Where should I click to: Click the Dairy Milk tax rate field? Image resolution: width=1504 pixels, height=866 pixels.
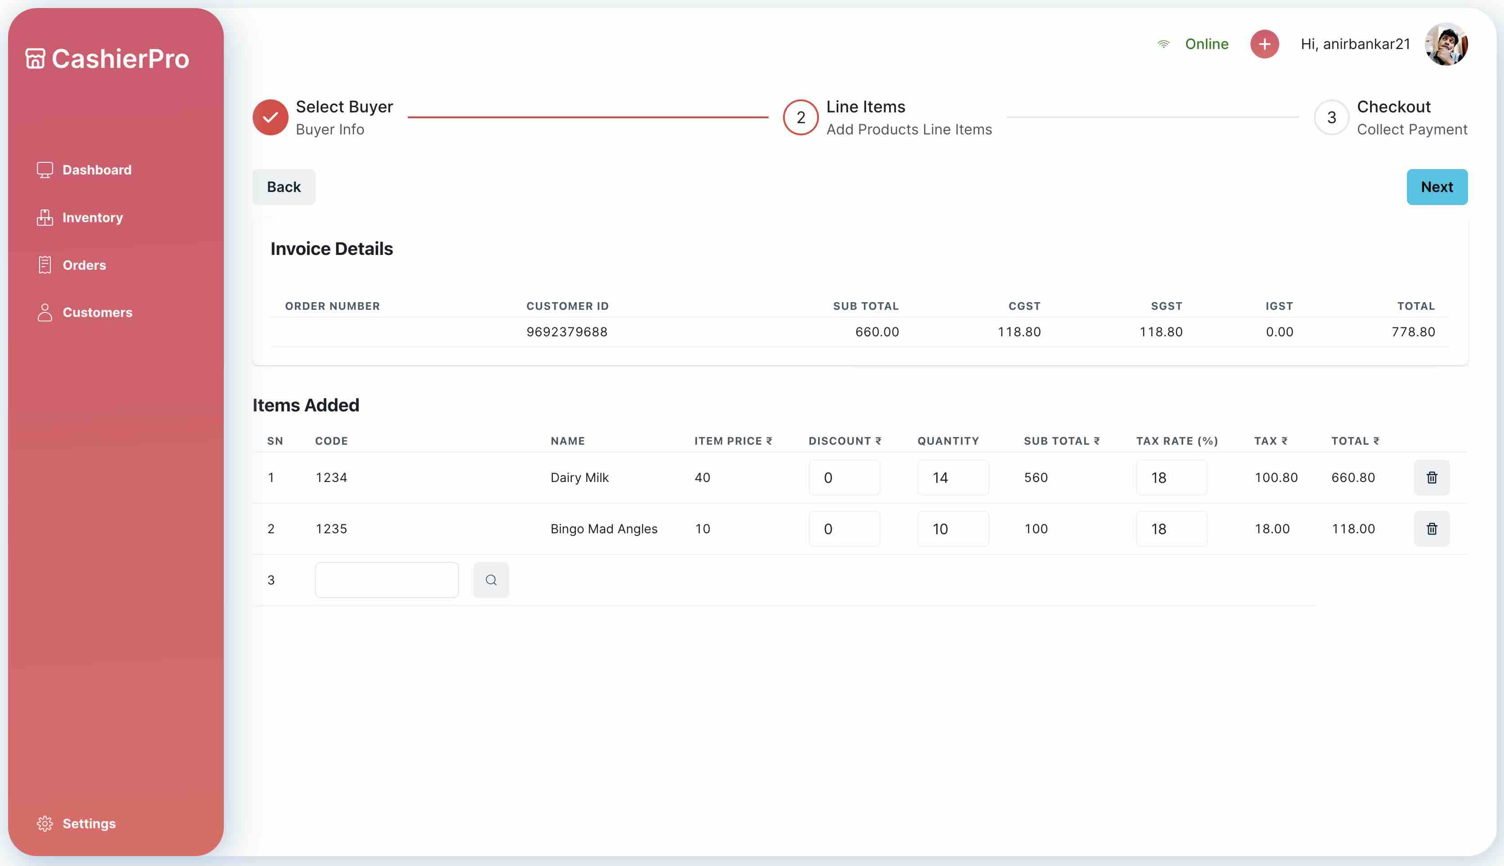(1171, 478)
